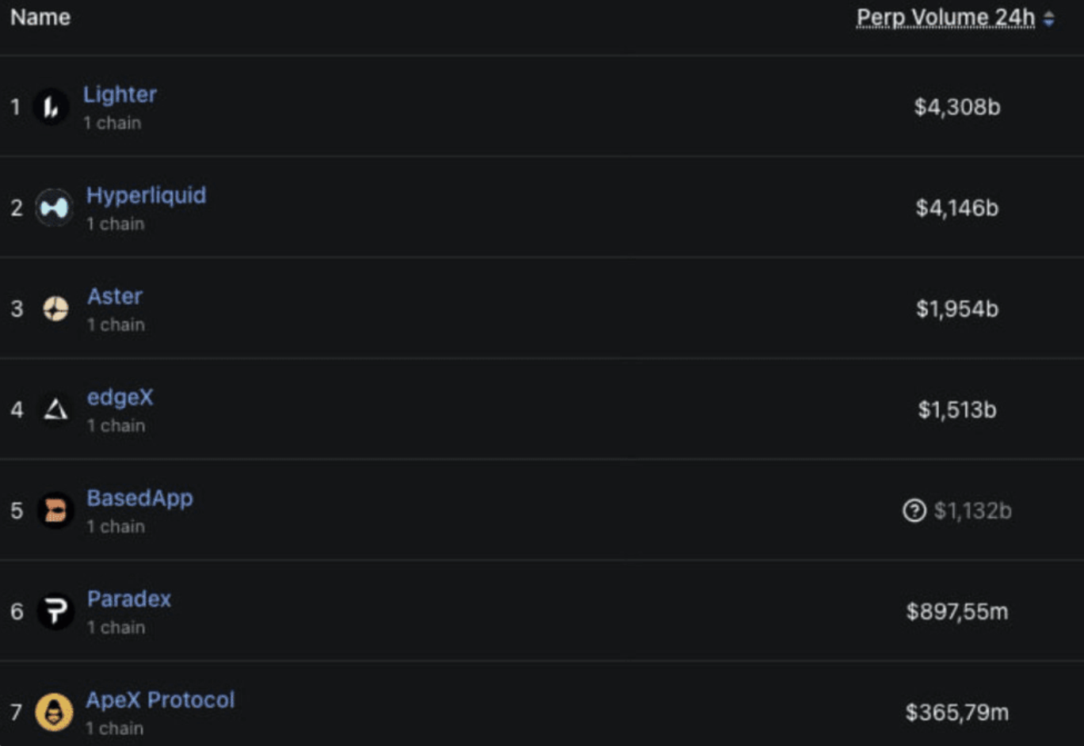This screenshot has width=1084, height=746.
Task: Open the Aster protocol link
Action: tap(115, 296)
